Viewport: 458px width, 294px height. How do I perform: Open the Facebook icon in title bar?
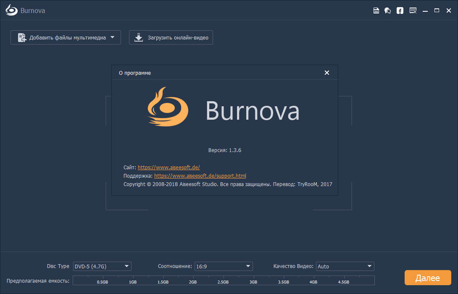[x=400, y=10]
